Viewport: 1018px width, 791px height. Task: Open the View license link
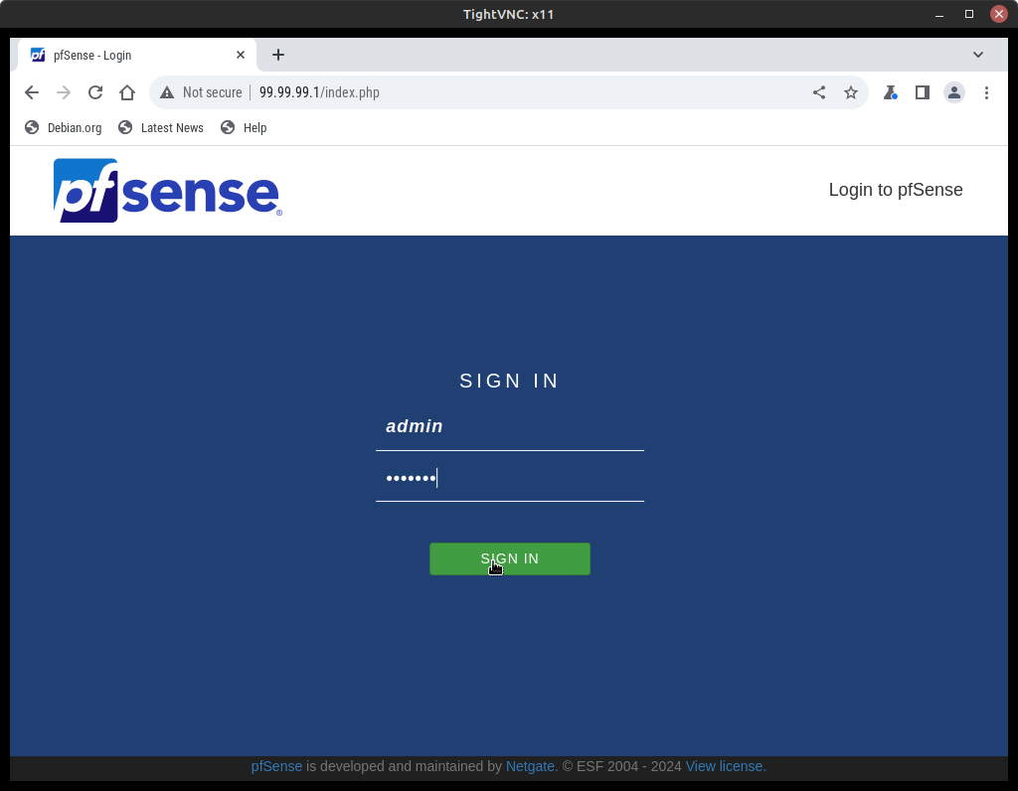click(x=726, y=766)
